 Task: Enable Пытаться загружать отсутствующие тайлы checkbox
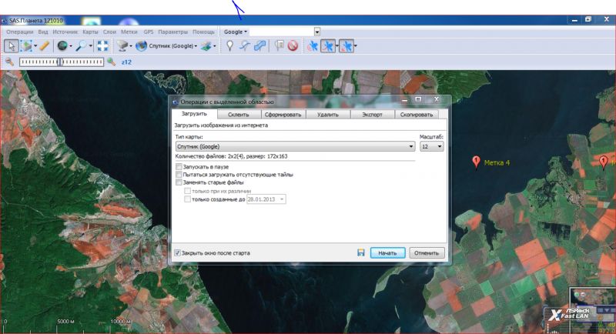coord(179,174)
